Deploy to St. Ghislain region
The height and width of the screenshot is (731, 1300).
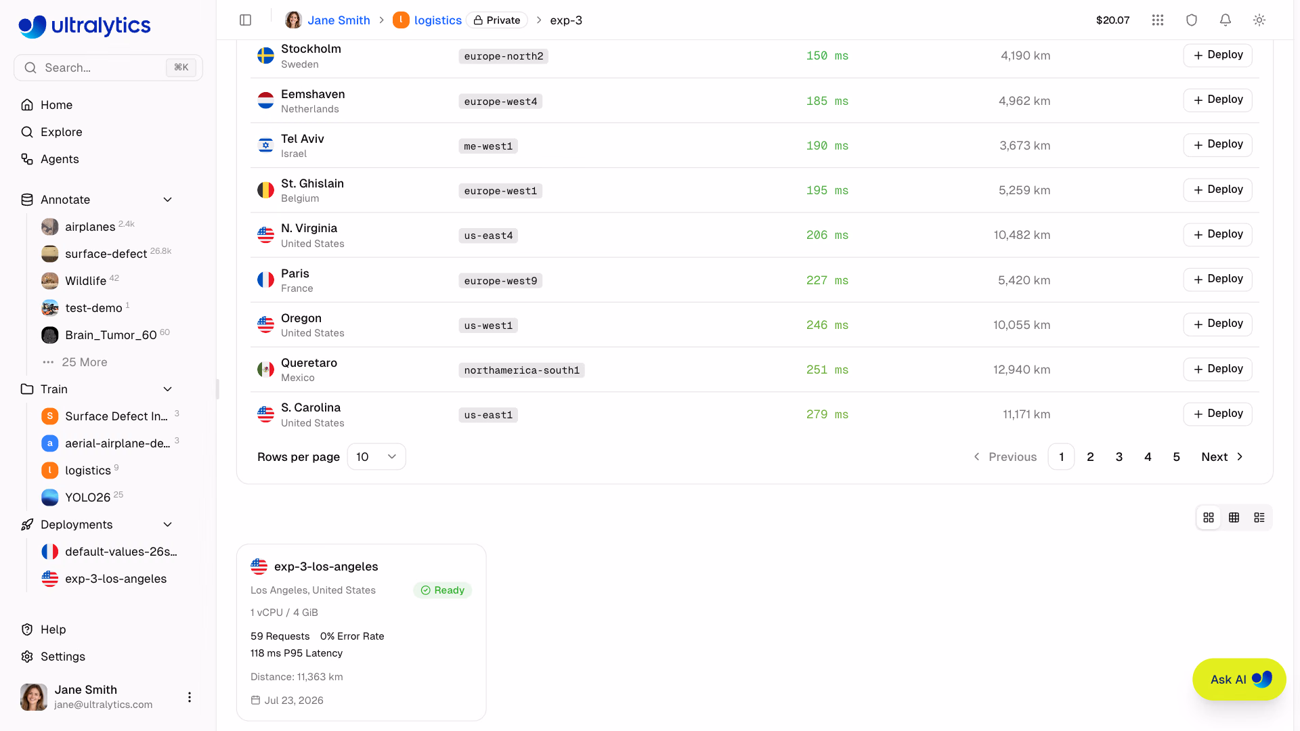pos(1217,190)
